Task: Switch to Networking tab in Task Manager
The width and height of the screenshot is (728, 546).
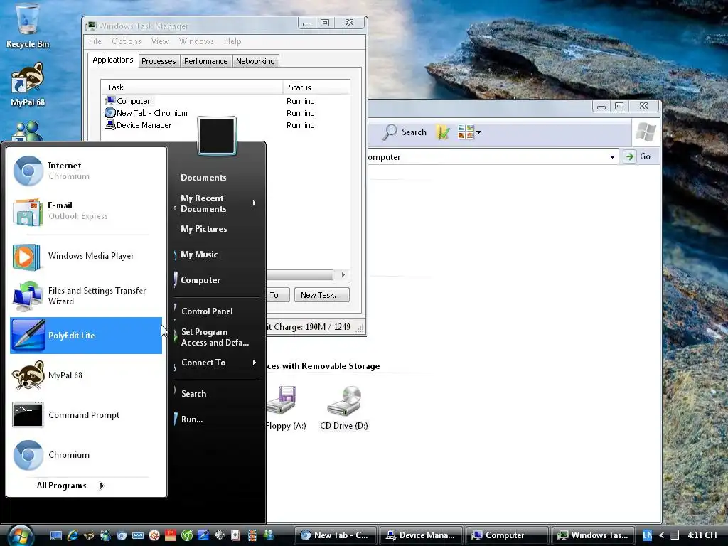Action: click(255, 61)
